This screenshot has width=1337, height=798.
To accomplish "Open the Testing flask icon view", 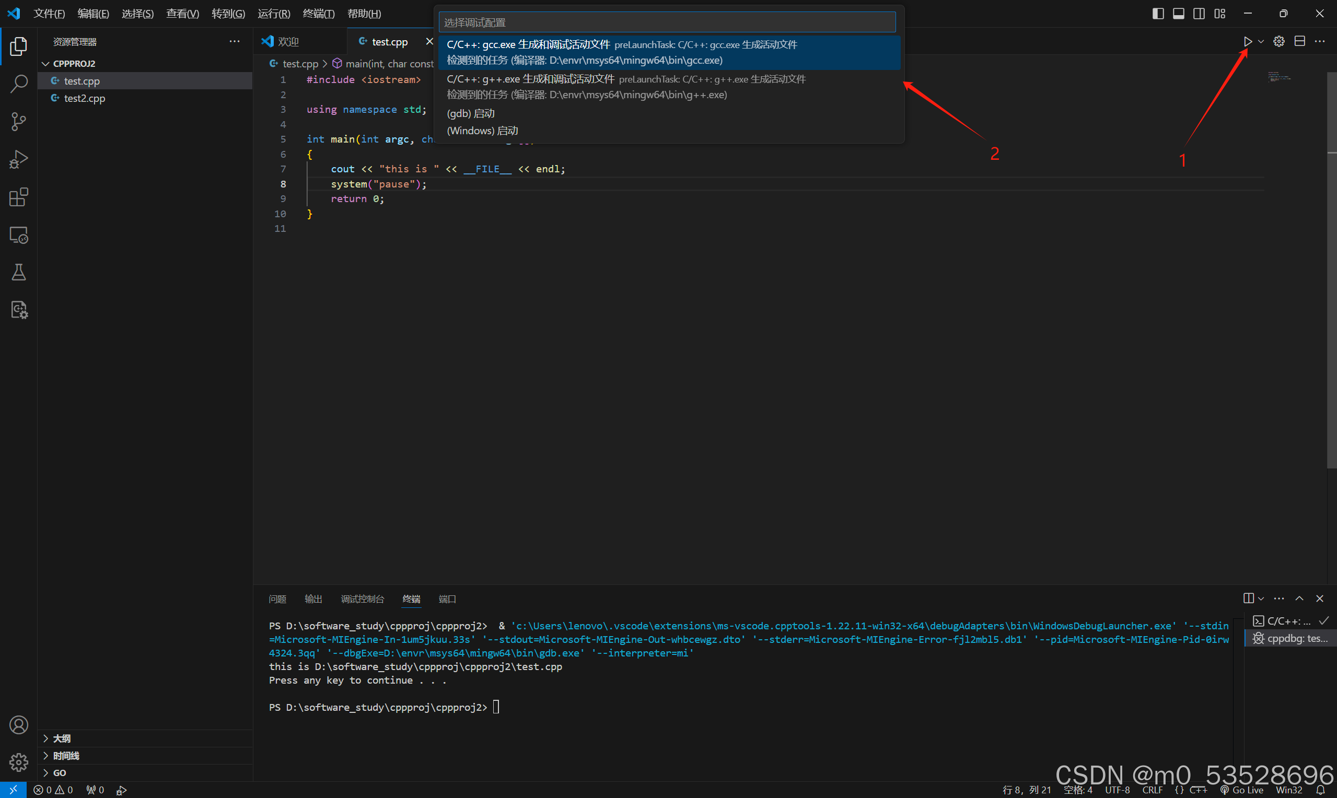I will [x=19, y=273].
